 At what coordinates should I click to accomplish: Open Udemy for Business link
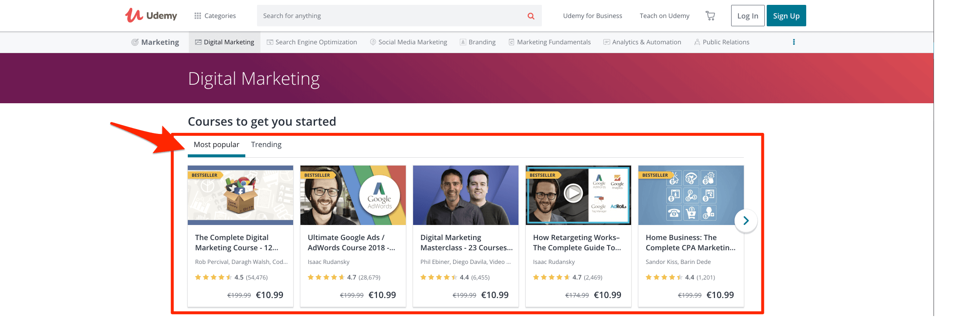click(x=593, y=16)
